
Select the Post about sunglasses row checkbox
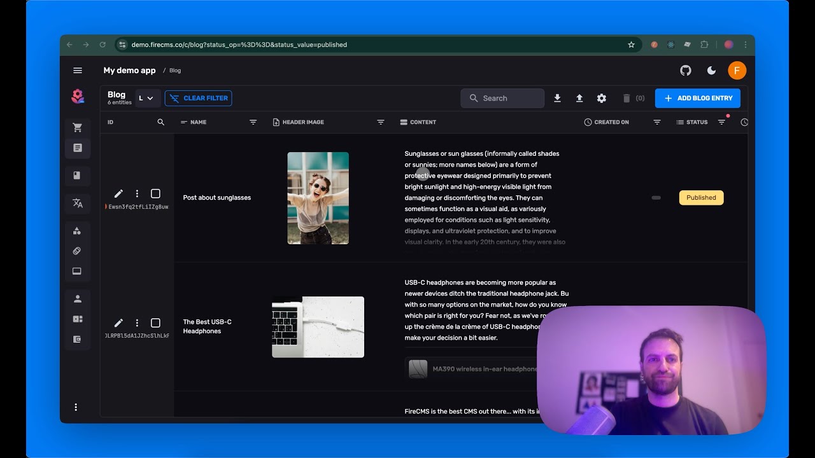tap(155, 193)
